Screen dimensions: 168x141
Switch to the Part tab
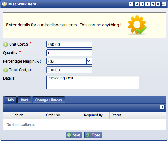pyautogui.click(x=24, y=100)
